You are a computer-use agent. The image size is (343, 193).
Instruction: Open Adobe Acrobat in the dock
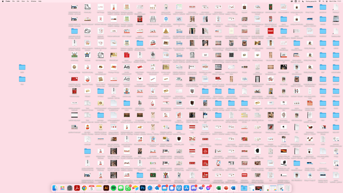click(x=77, y=188)
